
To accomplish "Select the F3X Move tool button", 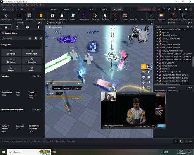I will (144, 67).
